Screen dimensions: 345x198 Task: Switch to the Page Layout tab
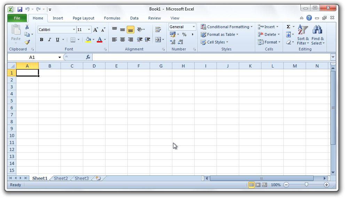(84, 18)
